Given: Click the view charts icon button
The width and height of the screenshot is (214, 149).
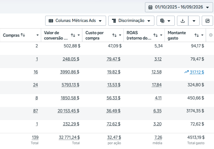Looking at the screenshot, I should [207, 21].
